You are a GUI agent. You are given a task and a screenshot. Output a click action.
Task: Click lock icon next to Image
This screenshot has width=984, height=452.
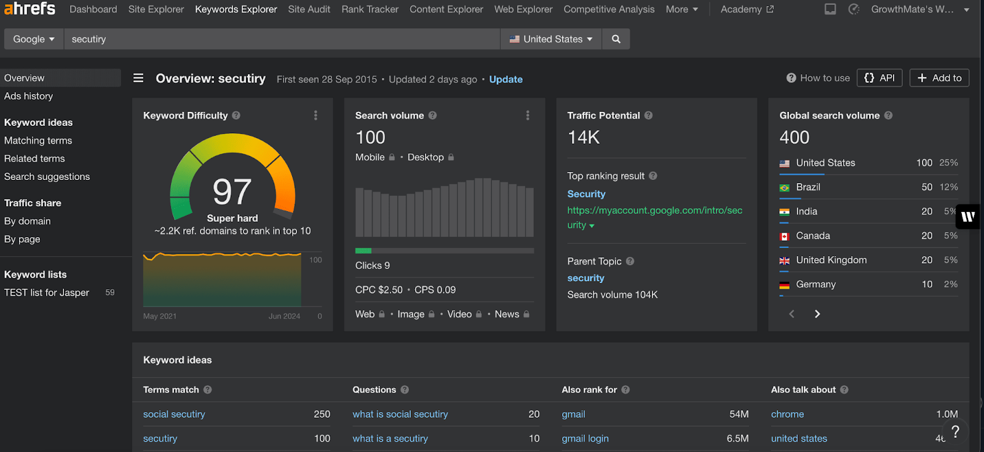[432, 314]
